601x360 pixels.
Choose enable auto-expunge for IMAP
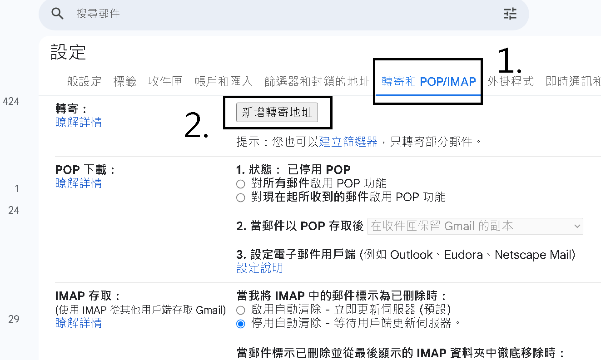[241, 310]
